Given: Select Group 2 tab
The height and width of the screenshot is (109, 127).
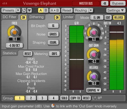Looking at the screenshot, I should click(x=31, y=98).
